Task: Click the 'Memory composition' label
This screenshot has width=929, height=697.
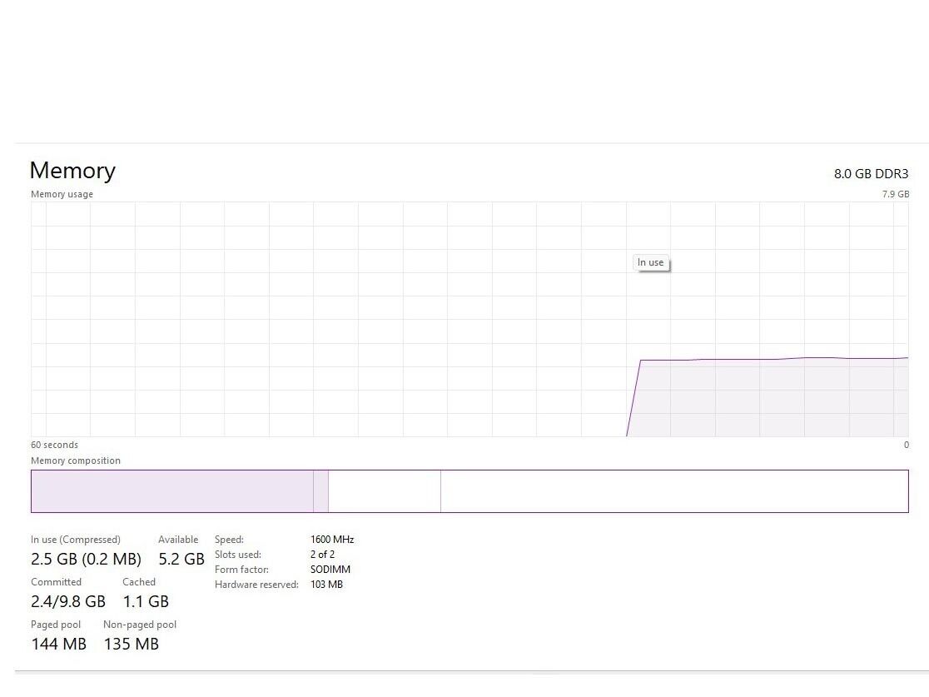Action: (76, 461)
